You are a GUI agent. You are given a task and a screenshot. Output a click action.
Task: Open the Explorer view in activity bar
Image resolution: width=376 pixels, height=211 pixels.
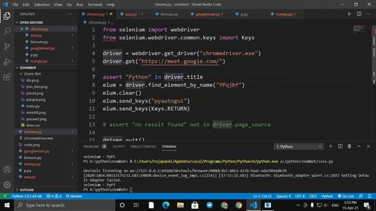(x=7, y=16)
